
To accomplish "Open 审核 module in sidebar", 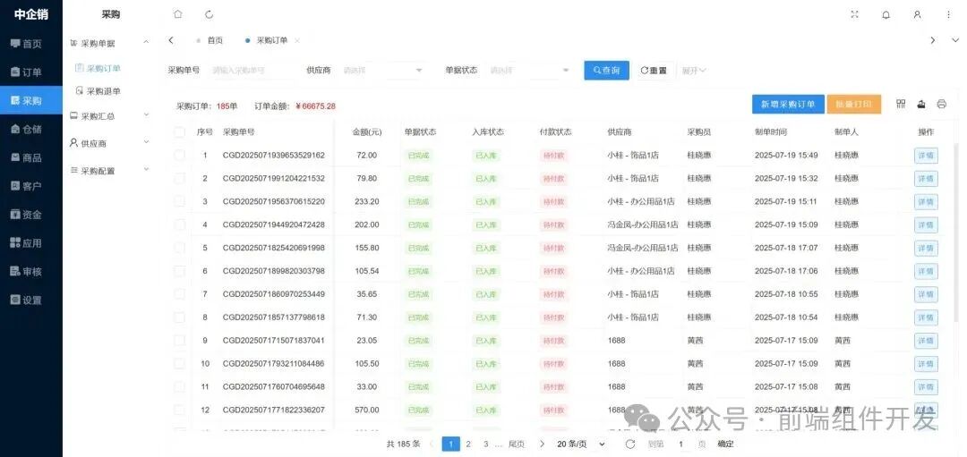I will [30, 272].
